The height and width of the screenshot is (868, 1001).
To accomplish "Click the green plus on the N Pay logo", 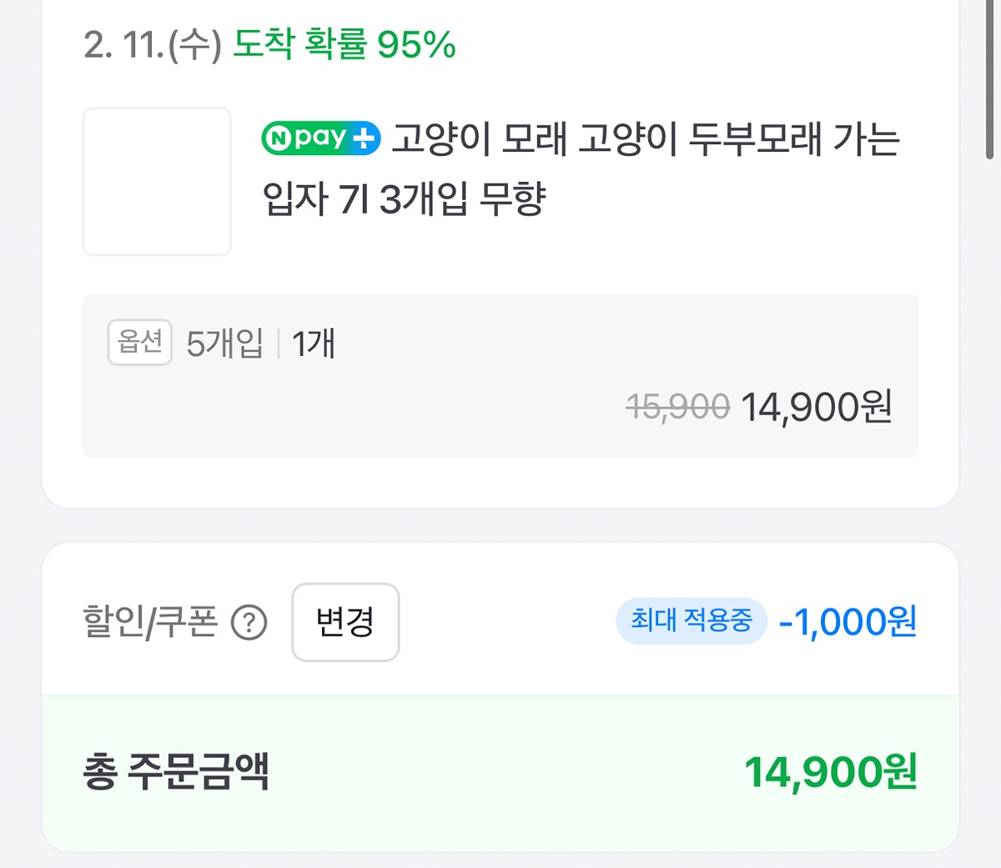I will pos(365,138).
